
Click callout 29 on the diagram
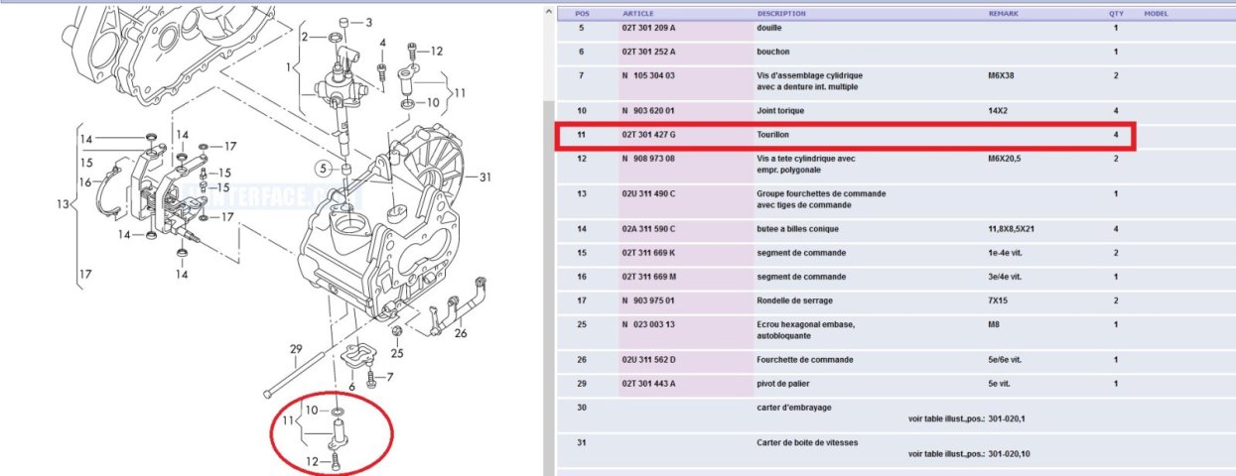click(295, 348)
